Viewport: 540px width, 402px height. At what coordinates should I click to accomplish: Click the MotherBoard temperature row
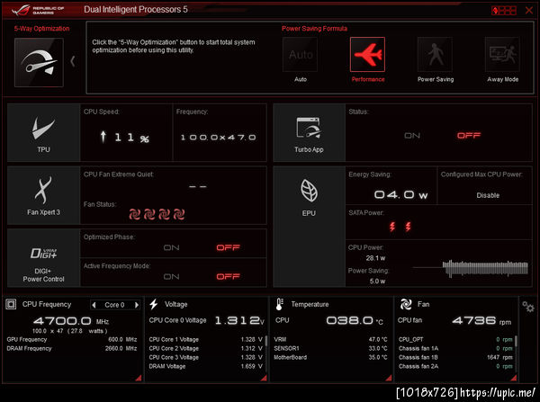330,357
